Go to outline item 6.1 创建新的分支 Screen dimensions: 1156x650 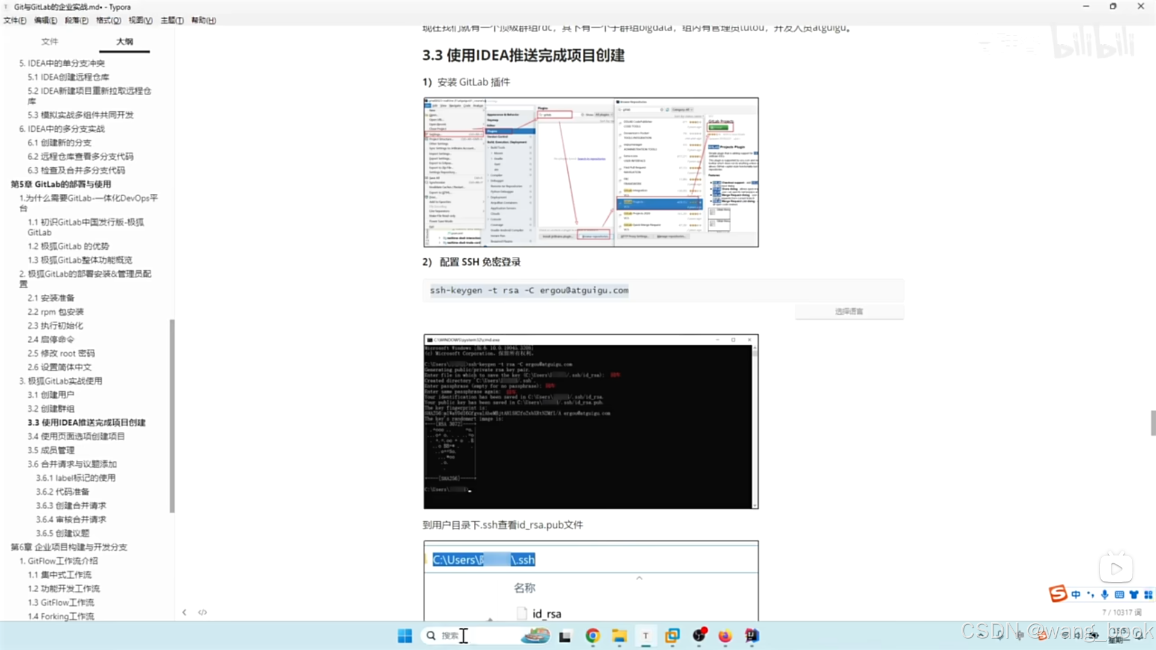click(59, 143)
